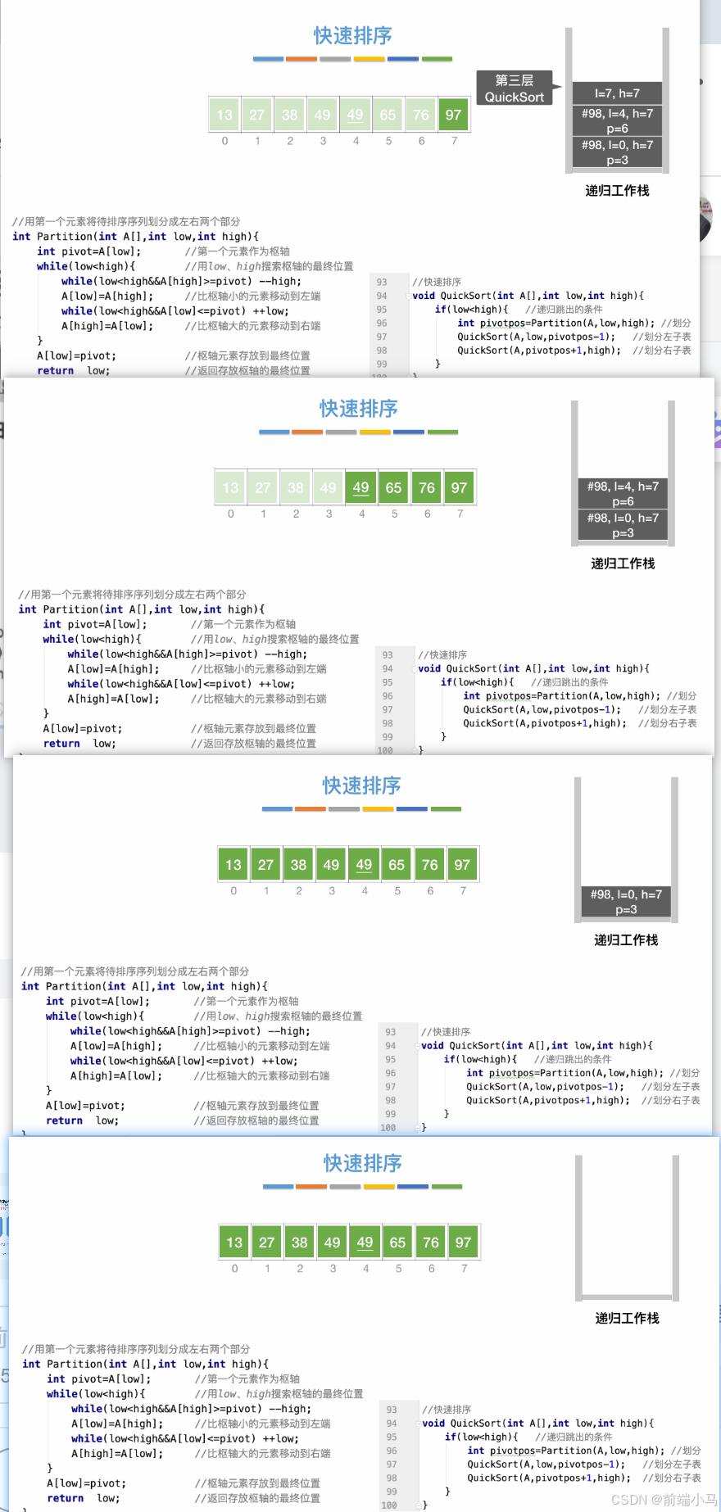The width and height of the screenshot is (721, 1512).
Task: Click 'A[low]=pivot;' line in the single-frame stack slide
Action: pos(85,1106)
